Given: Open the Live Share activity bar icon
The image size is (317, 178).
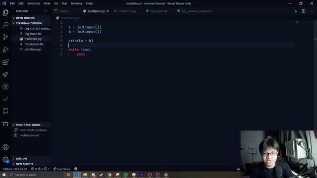Looking at the screenshot, I should tap(5, 74).
